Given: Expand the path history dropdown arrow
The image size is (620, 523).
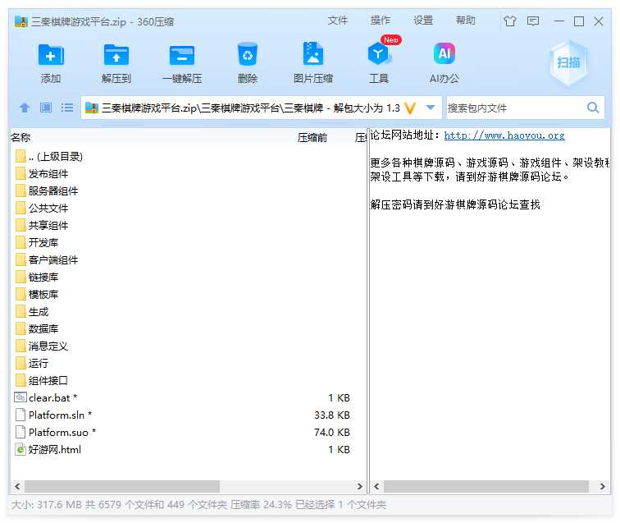Looking at the screenshot, I should 431,108.
